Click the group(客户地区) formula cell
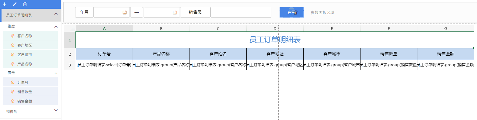Viewport: 477px width, 120px height. (x=275, y=65)
